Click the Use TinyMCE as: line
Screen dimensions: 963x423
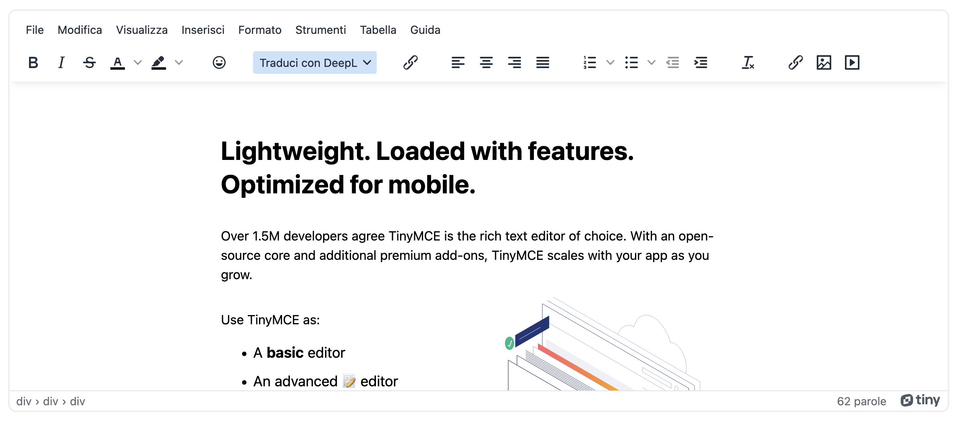click(x=270, y=320)
